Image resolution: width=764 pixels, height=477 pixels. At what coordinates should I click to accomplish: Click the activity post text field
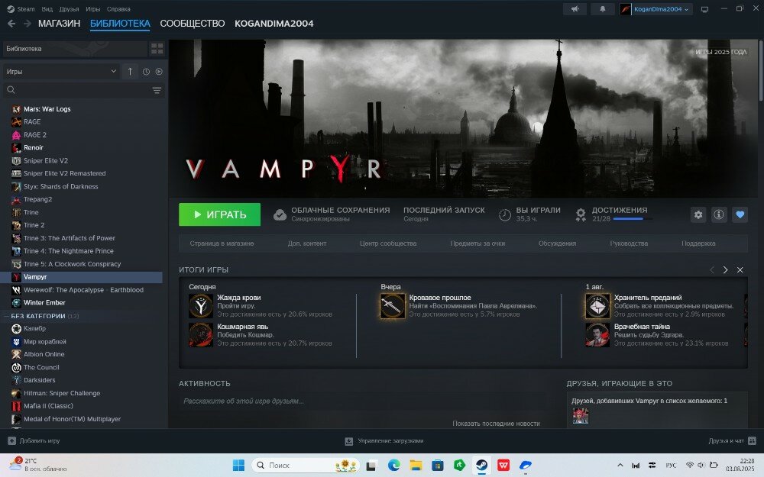point(363,401)
